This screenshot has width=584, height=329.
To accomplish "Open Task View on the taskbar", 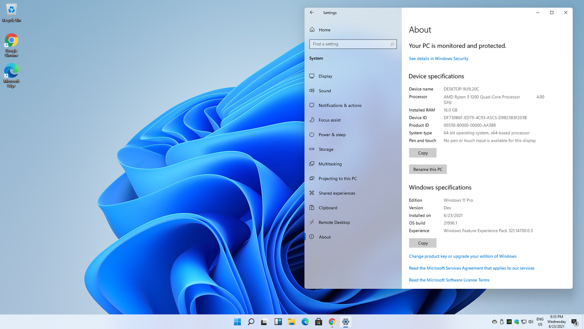I will [x=264, y=322].
